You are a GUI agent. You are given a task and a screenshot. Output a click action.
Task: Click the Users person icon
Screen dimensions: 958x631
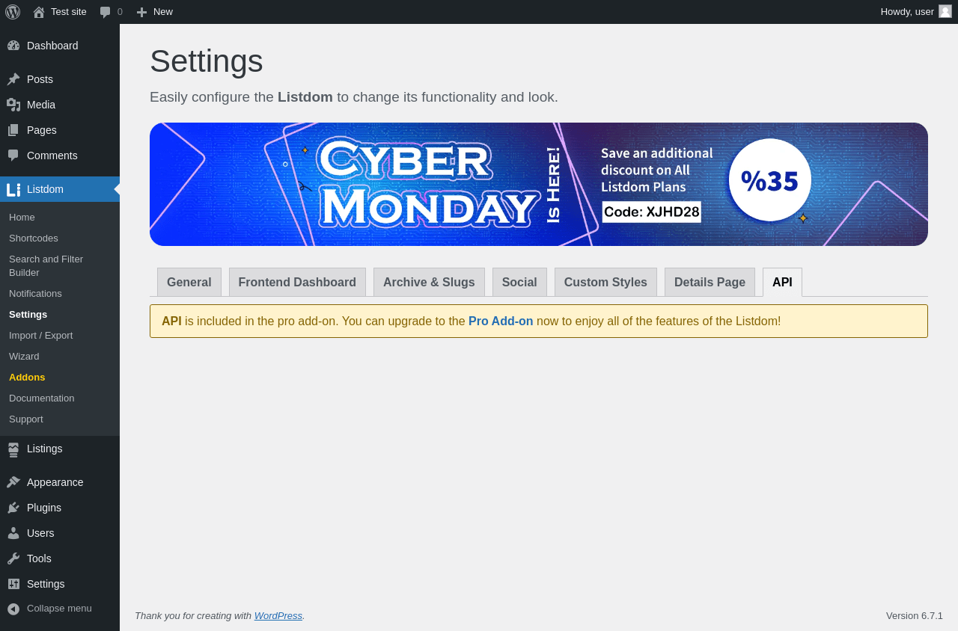point(13,533)
